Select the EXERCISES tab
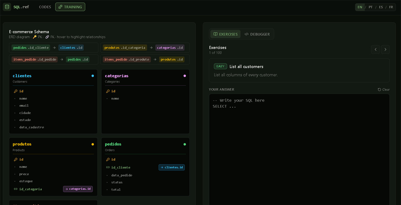This screenshot has width=401, height=205. [226, 34]
